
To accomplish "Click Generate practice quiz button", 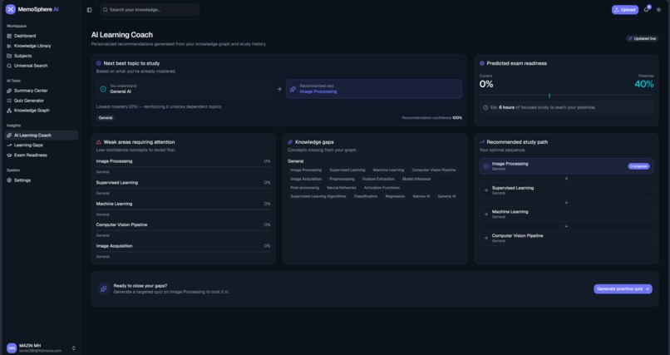I will coord(623,289).
